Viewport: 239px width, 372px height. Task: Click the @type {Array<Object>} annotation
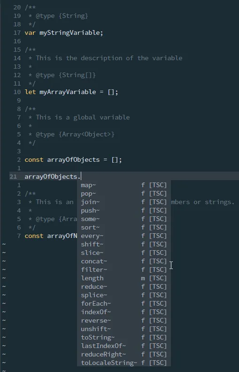click(75, 135)
